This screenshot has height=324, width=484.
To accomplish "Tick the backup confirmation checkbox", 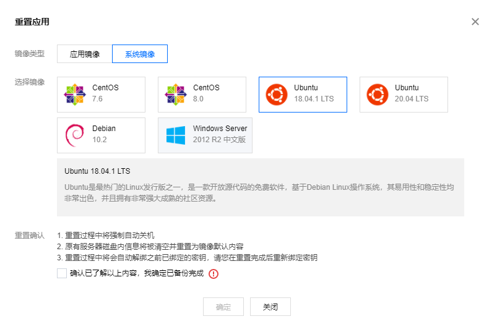I will point(62,273).
